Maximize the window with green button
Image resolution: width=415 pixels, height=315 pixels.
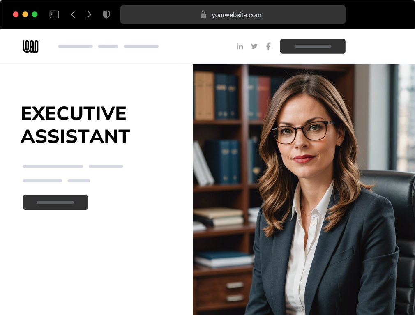coord(35,14)
